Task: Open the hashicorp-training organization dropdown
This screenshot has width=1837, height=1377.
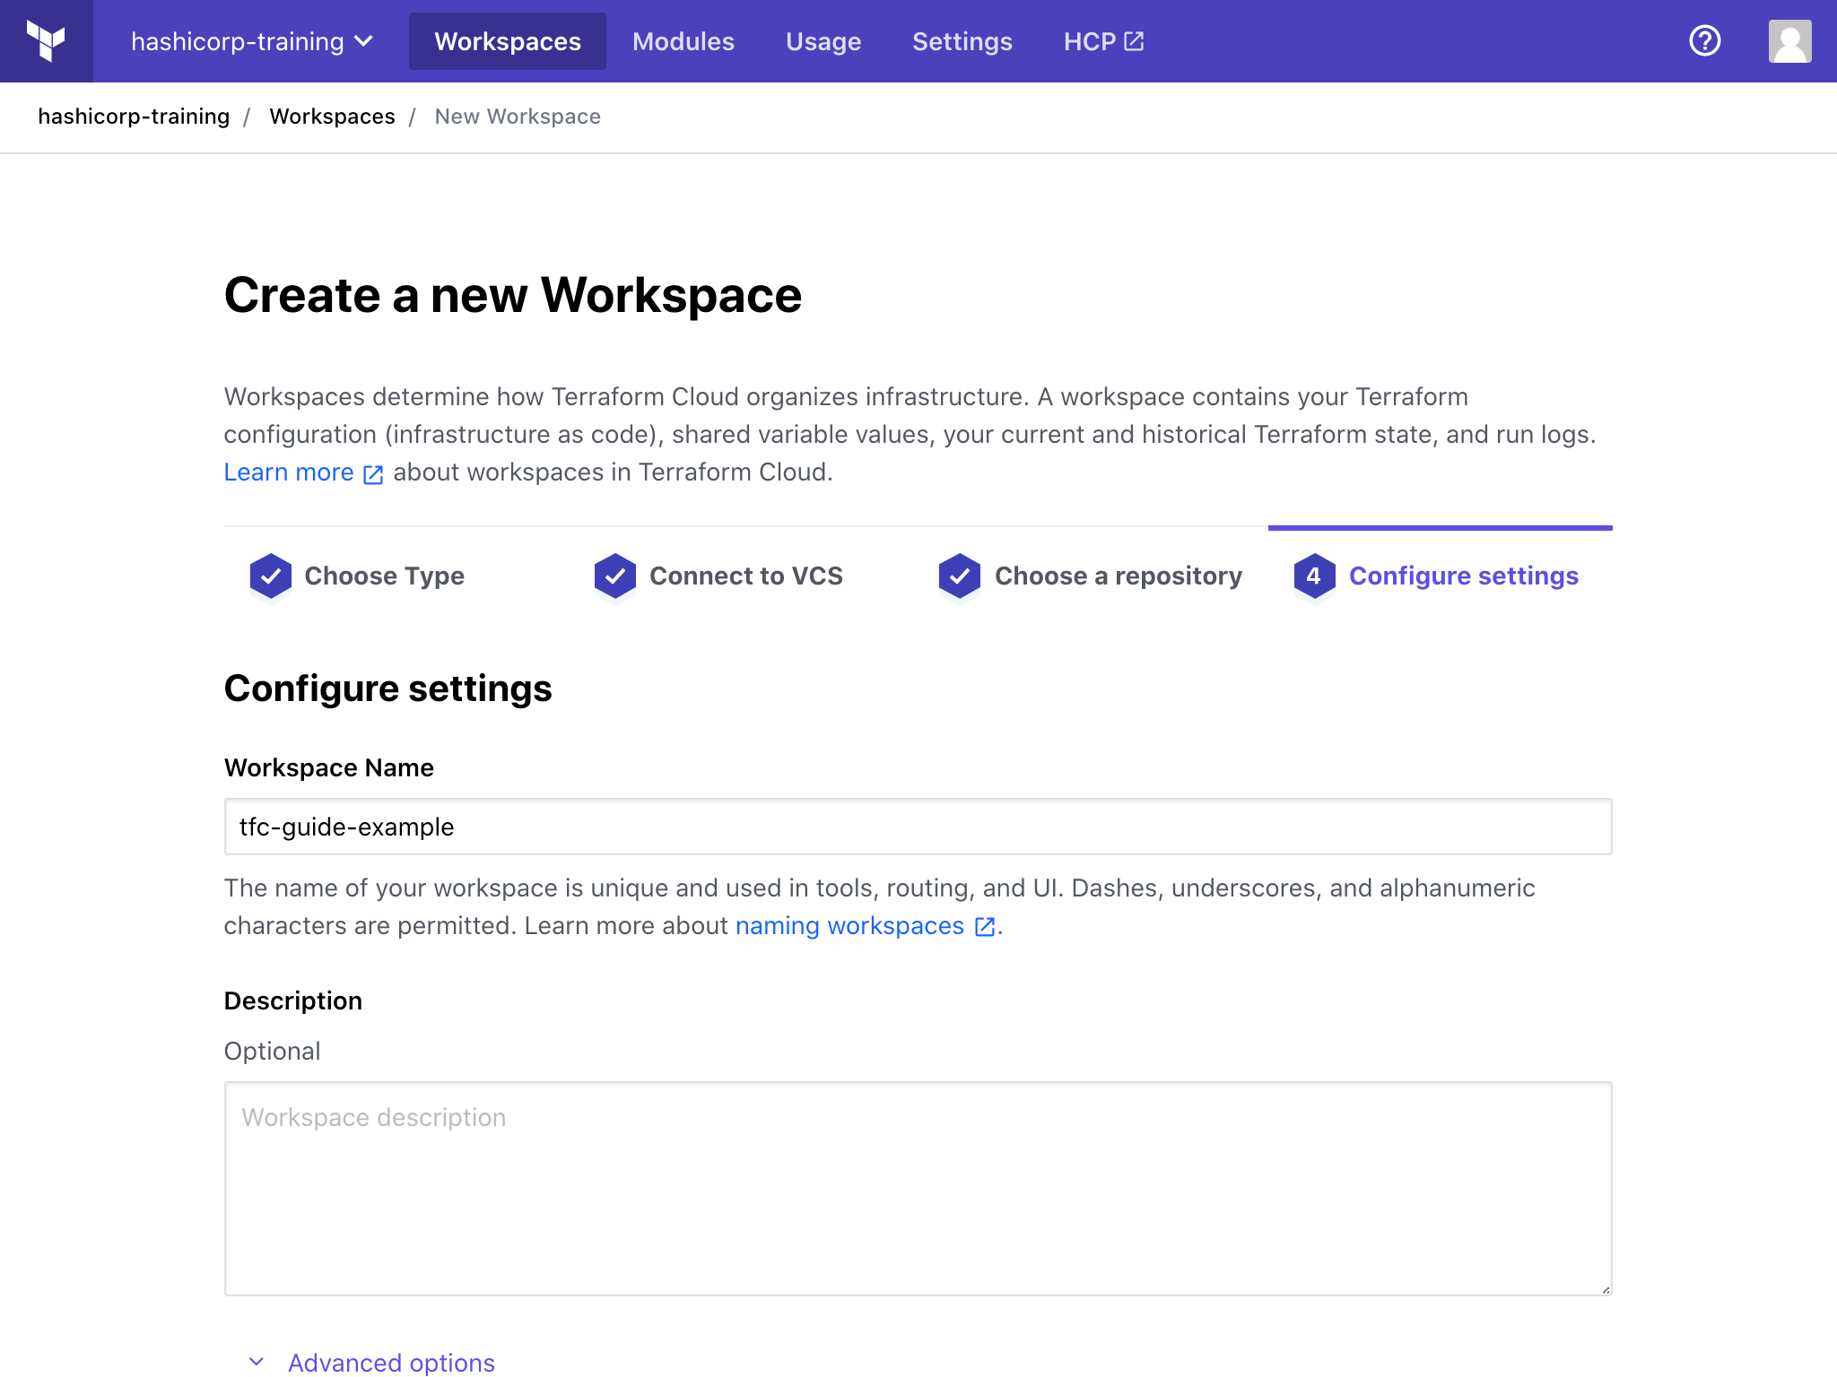Action: (x=252, y=41)
